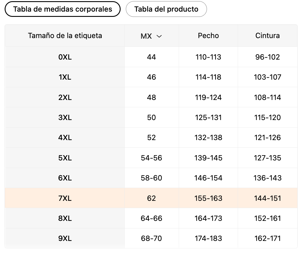This screenshot has width=304, height=254.
Task: Select the 9XL size row label
Action: (65, 238)
